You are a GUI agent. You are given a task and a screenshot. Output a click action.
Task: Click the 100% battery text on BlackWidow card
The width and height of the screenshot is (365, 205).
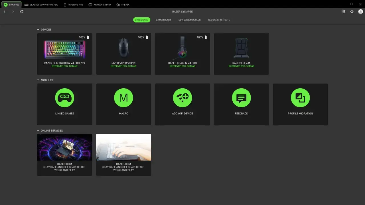pos(82,37)
